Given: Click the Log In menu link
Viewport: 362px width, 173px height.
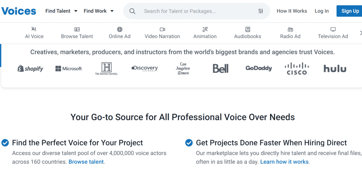Looking at the screenshot, I should tap(321, 11).
